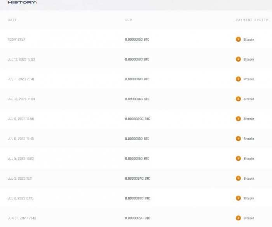Image resolution: width=272 pixels, height=227 pixels.
Task: Click the Bitcoin icon for Jul 11, 2023
Action: 238,79
